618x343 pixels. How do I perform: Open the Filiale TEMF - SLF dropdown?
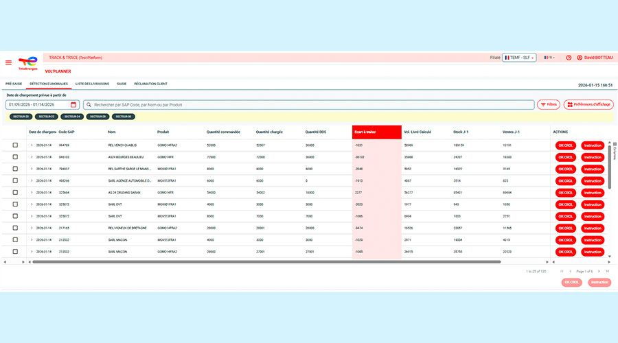point(519,58)
